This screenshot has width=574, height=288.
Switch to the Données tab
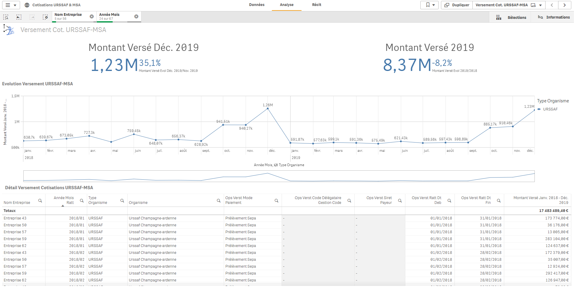tap(257, 5)
